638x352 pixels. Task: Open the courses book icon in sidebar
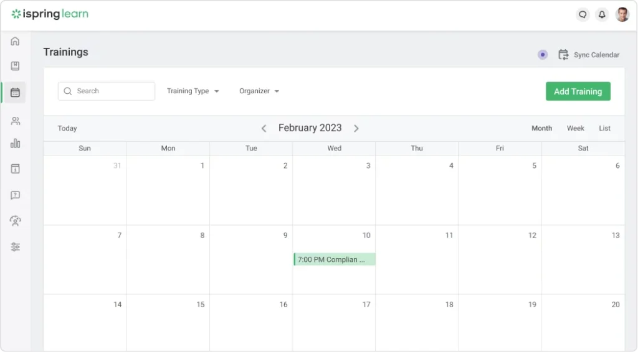pyautogui.click(x=15, y=66)
